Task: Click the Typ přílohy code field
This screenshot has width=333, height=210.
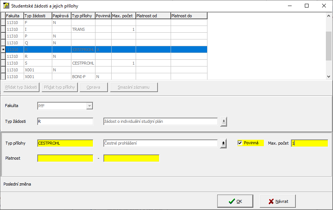Action: point(65,143)
